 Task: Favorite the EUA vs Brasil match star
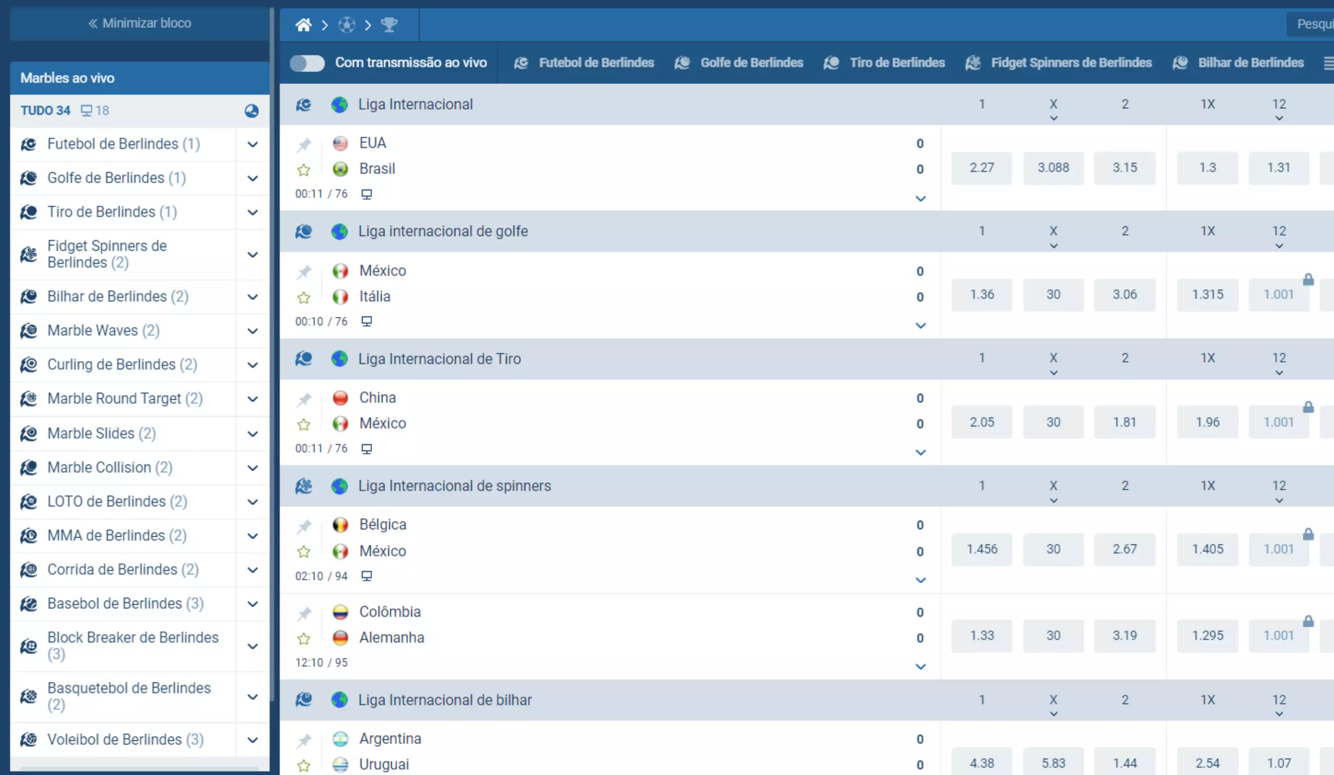pos(304,170)
